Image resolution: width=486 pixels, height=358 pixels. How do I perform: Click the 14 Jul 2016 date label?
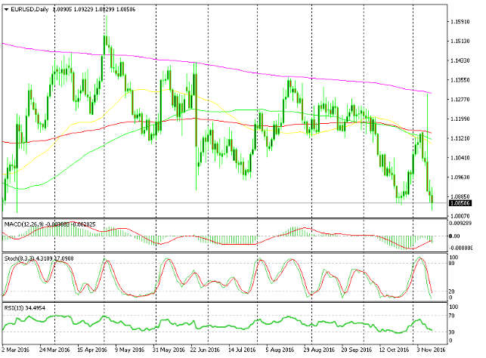pos(242,350)
